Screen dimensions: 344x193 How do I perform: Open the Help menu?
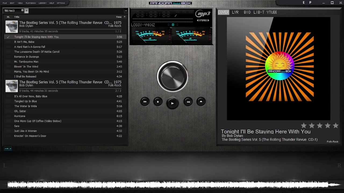pyautogui.click(x=52, y=3)
